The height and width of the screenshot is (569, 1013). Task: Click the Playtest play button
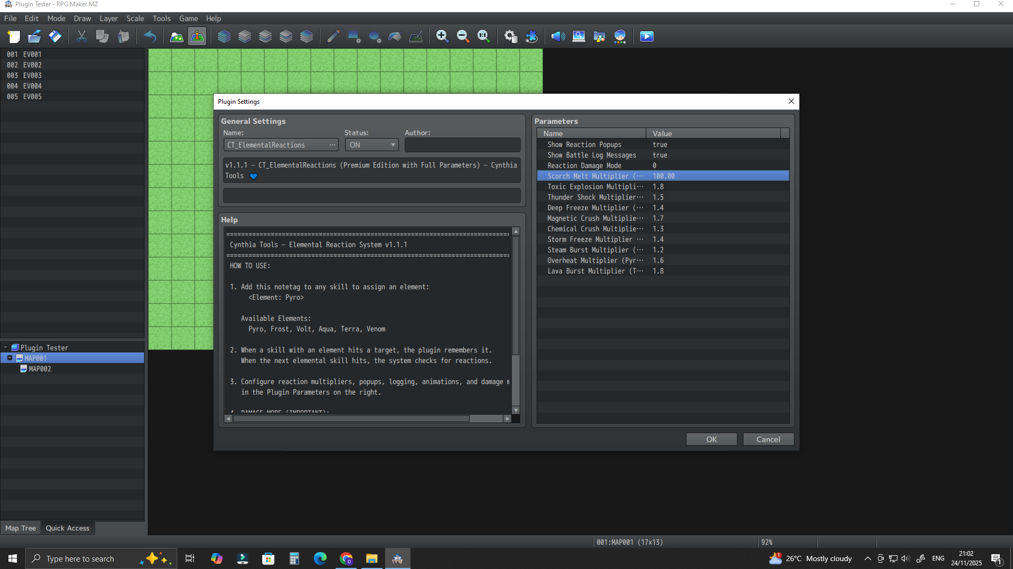coord(647,36)
